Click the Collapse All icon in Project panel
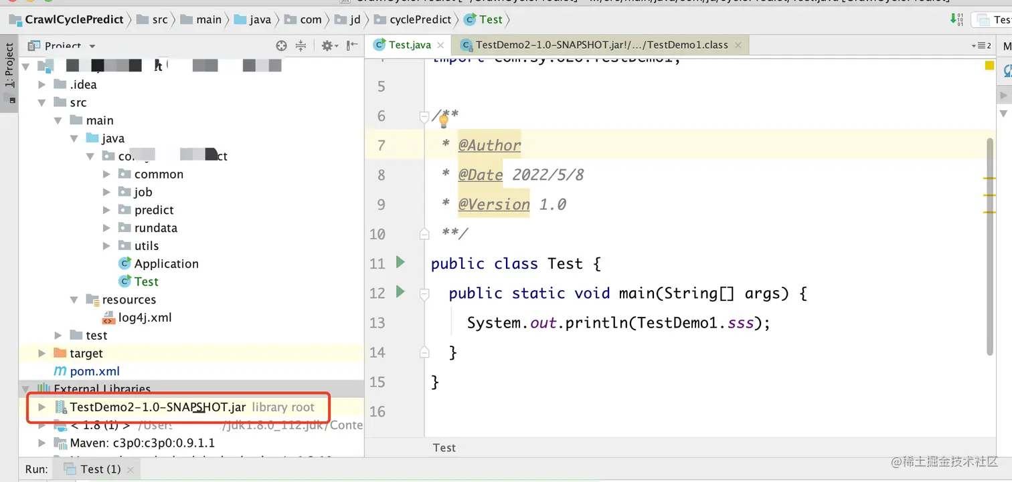Viewport: 1012px width, 482px height. pyautogui.click(x=301, y=45)
